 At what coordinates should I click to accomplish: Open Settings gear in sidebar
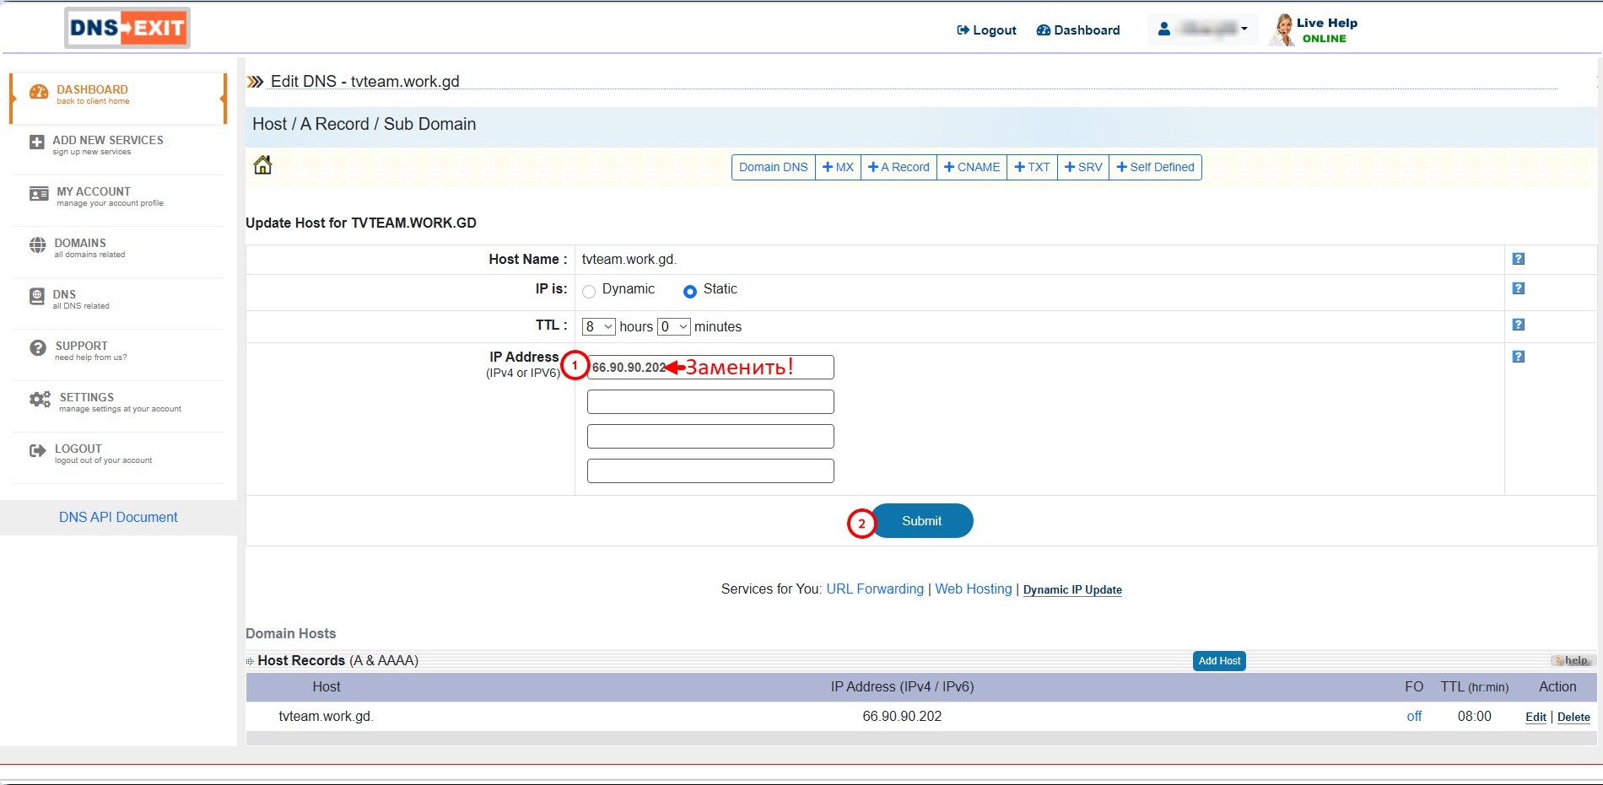tap(40, 400)
